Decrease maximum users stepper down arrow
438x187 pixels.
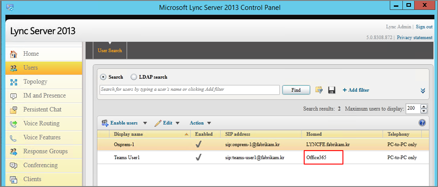point(424,111)
